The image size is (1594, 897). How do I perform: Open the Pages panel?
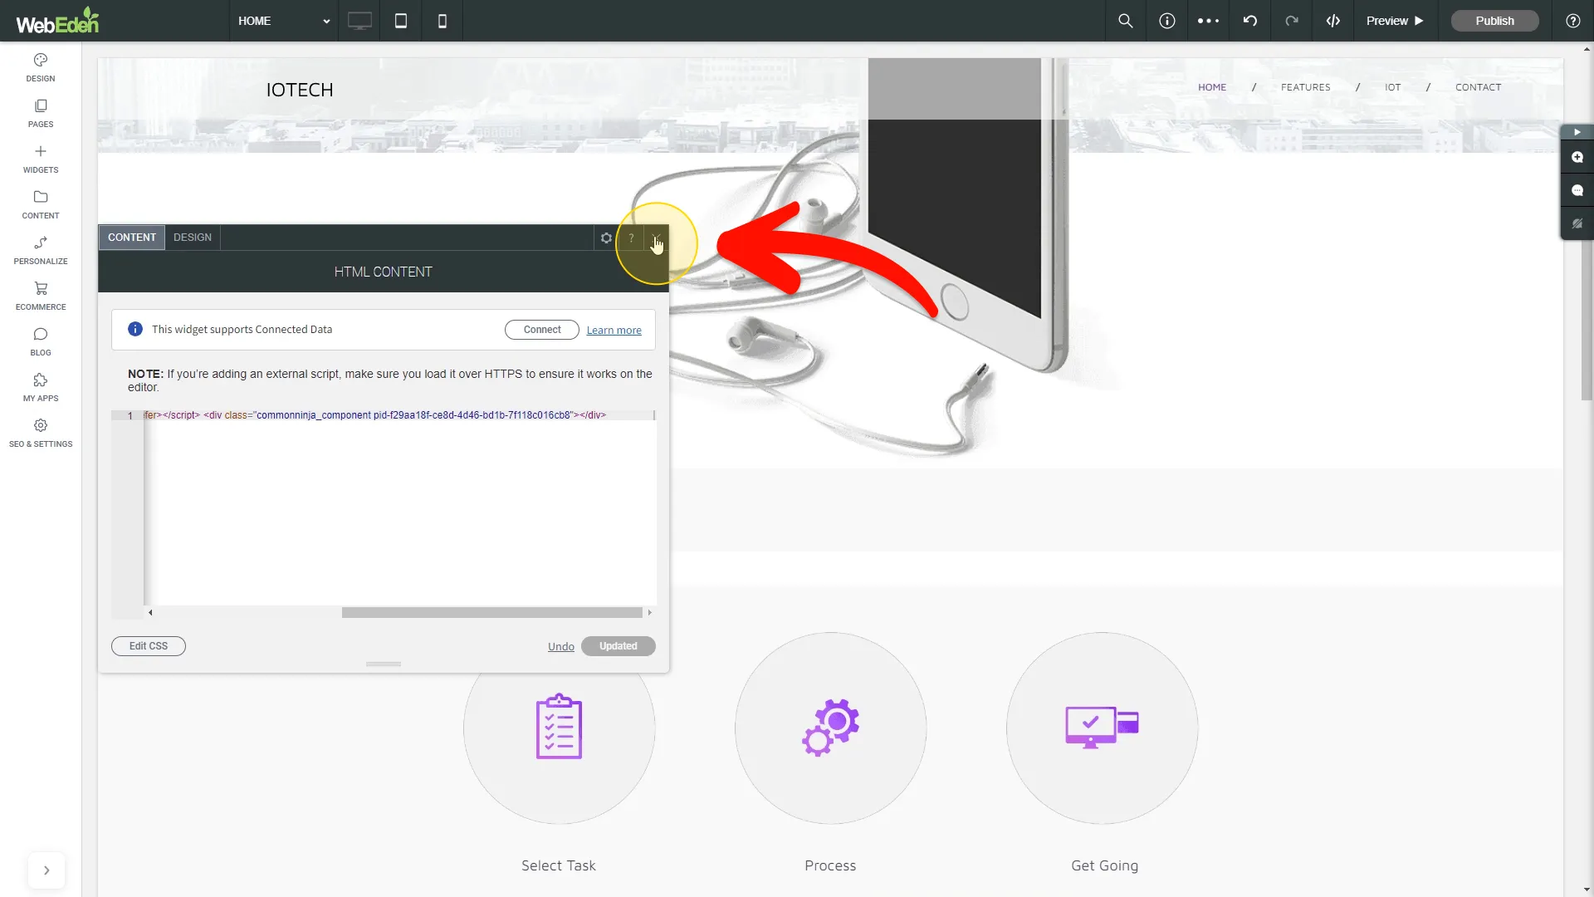point(40,113)
